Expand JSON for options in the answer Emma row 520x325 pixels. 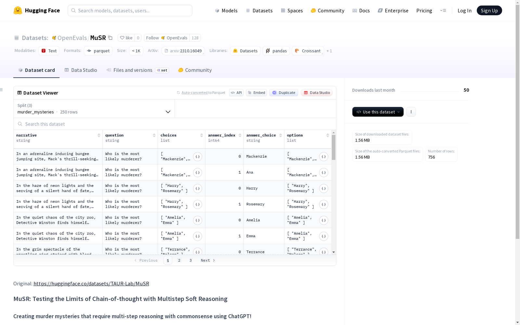(324, 236)
